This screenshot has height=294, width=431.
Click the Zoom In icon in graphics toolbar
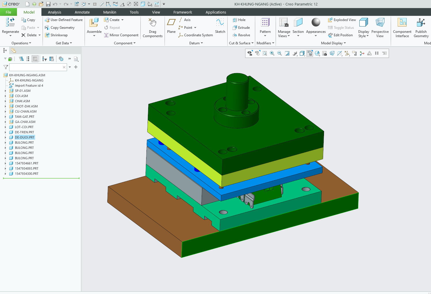(x=272, y=53)
